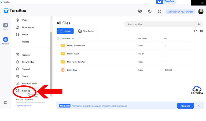The image size is (206, 121).
Task: Click the Starred star icon
Action: 17,69
